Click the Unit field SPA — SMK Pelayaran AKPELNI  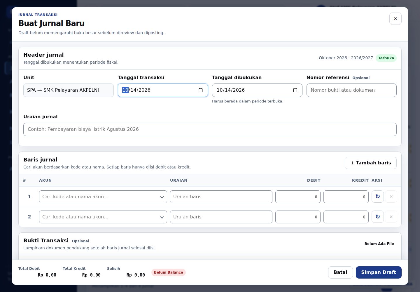(x=69, y=90)
